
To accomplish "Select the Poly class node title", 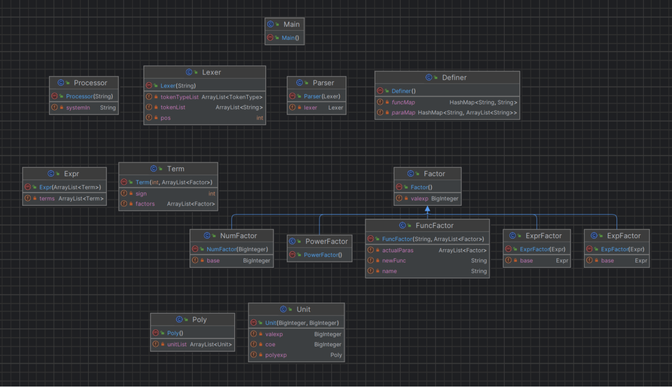I will (x=199, y=320).
